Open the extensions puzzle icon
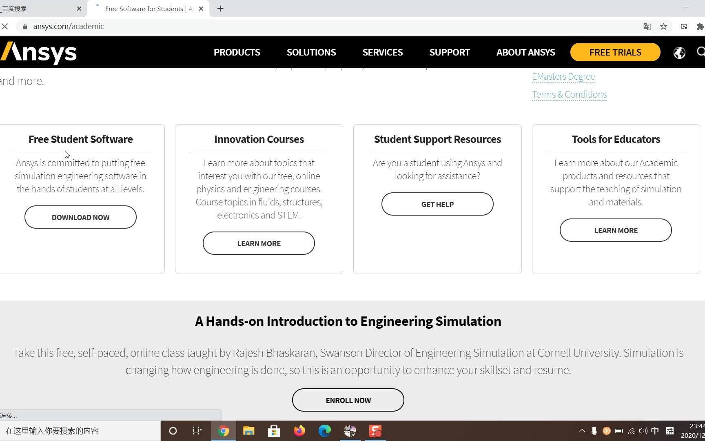 [x=700, y=27]
